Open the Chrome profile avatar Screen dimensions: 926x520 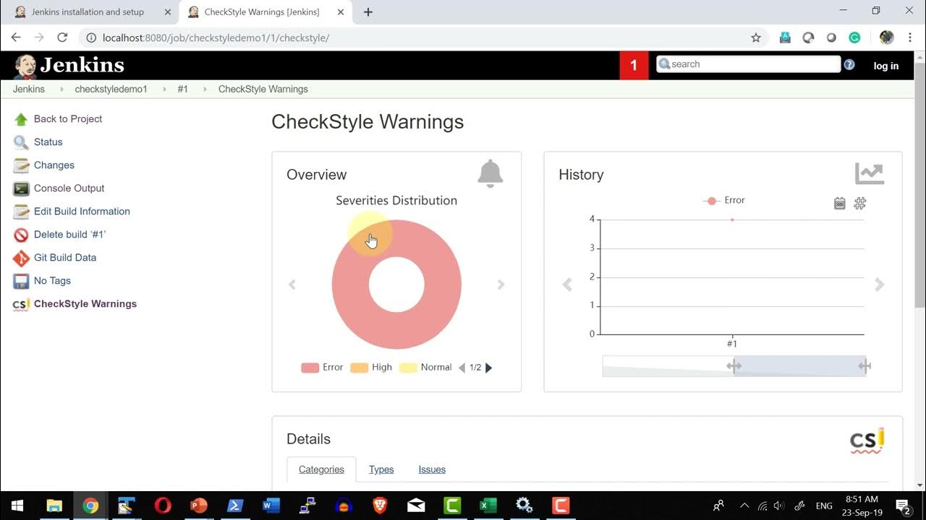(887, 38)
